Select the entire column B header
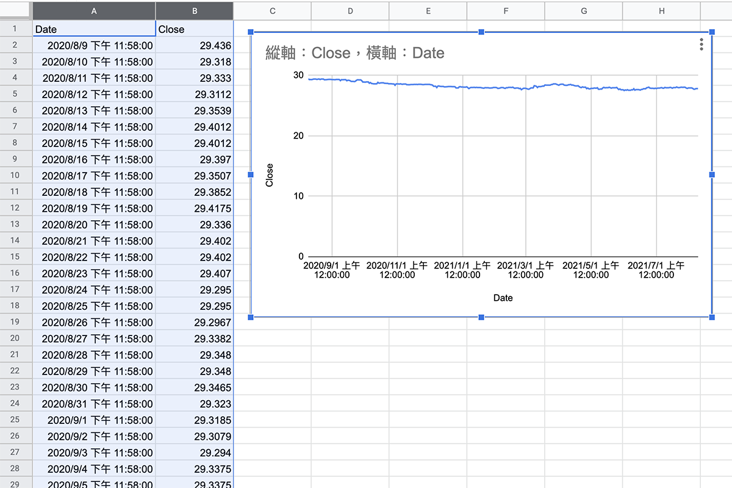The height and width of the screenshot is (488, 732). tap(194, 10)
